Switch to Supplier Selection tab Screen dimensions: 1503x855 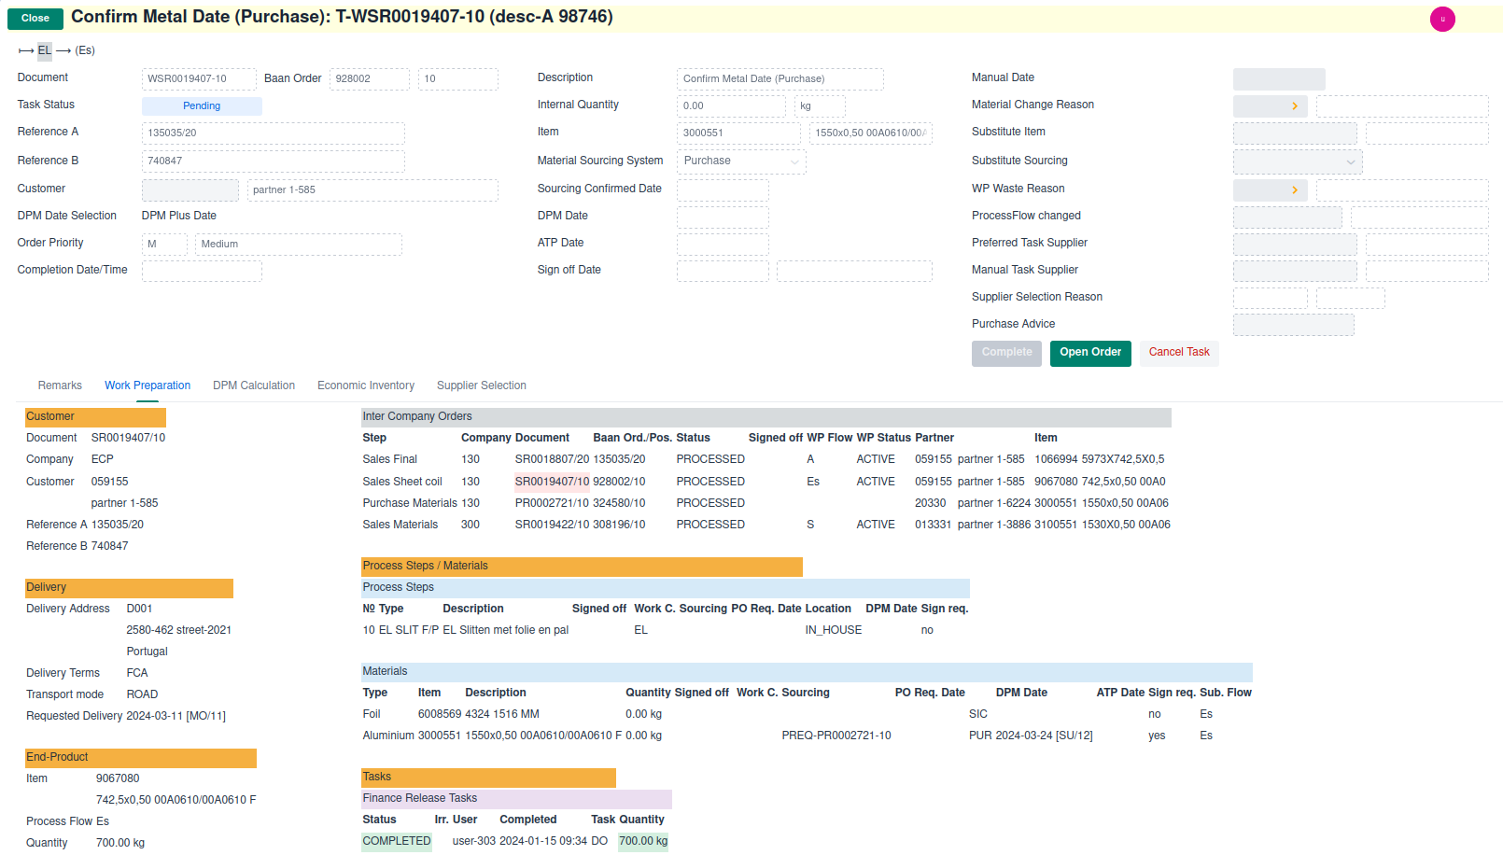(482, 385)
